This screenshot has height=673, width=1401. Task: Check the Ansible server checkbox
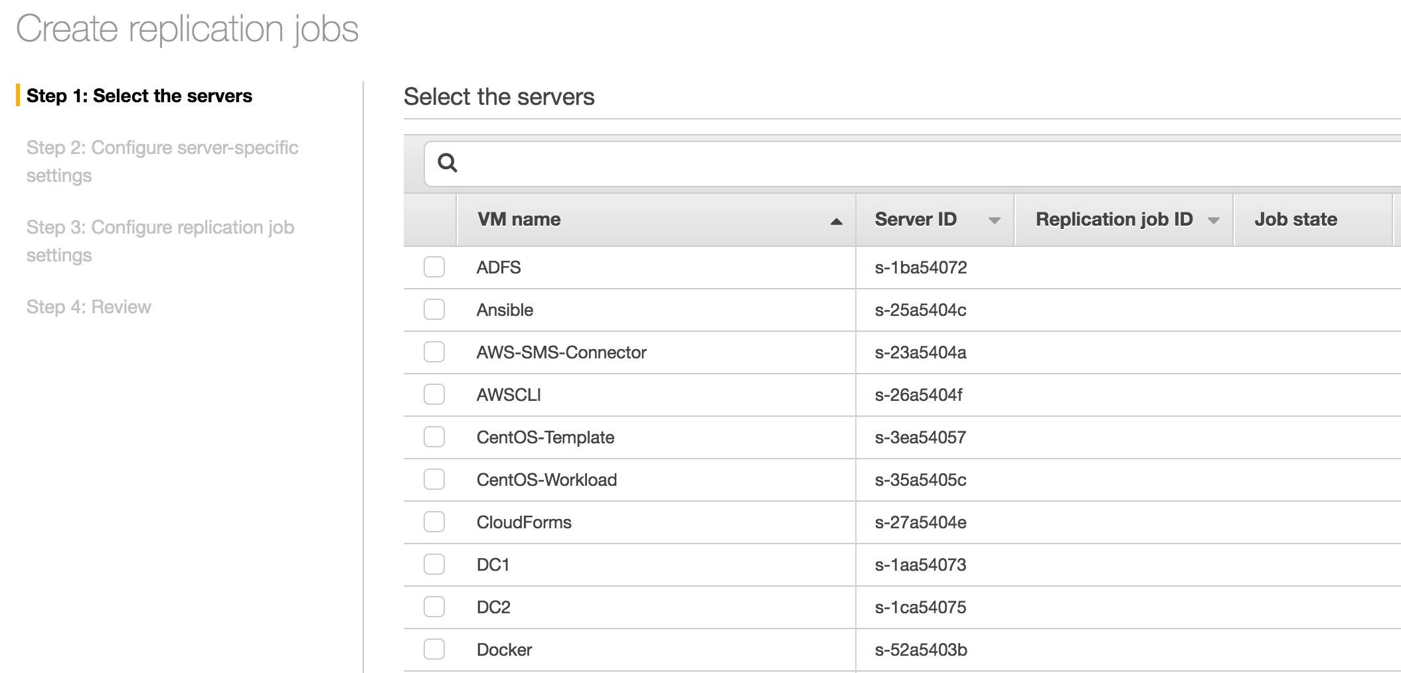[x=434, y=310]
